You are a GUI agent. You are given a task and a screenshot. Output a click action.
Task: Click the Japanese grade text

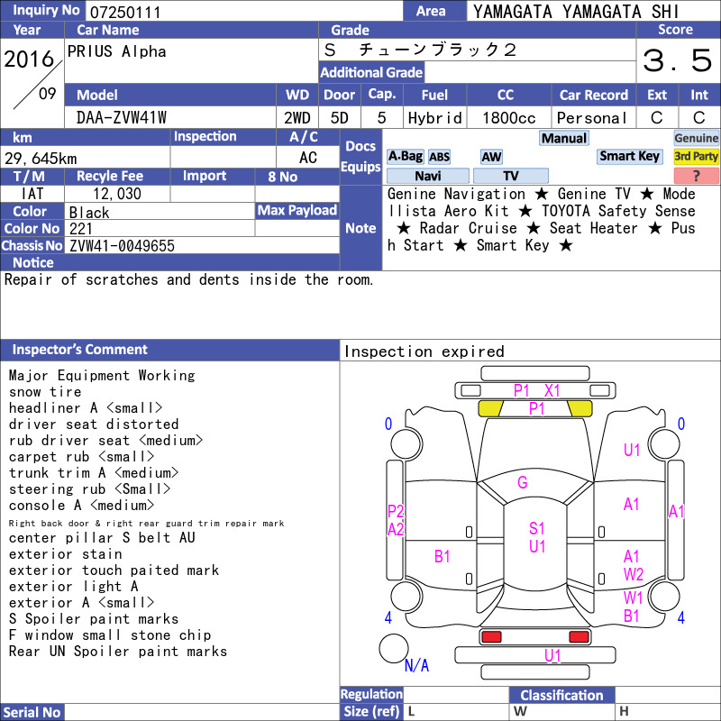point(420,50)
